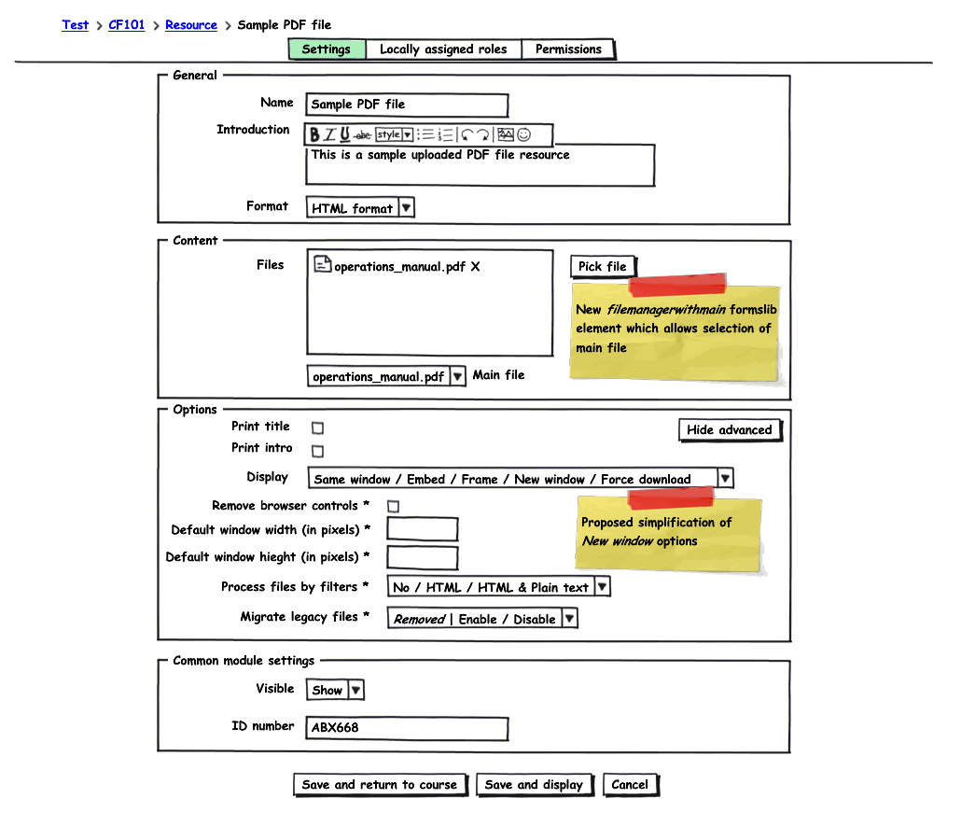Screen dimensions: 961x826
Task: Apply bold in Introduction editor
Action: tap(314, 134)
